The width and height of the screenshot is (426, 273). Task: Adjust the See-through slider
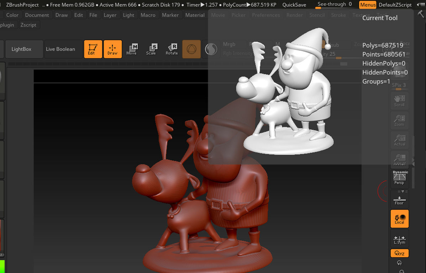point(335,5)
